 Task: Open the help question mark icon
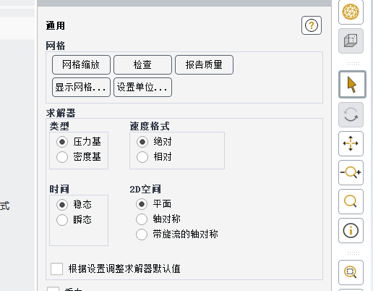pos(312,25)
